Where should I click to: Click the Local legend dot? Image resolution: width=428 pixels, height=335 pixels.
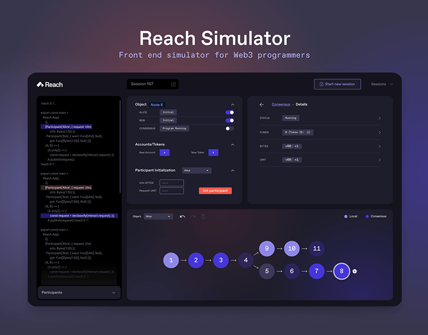coord(346,216)
